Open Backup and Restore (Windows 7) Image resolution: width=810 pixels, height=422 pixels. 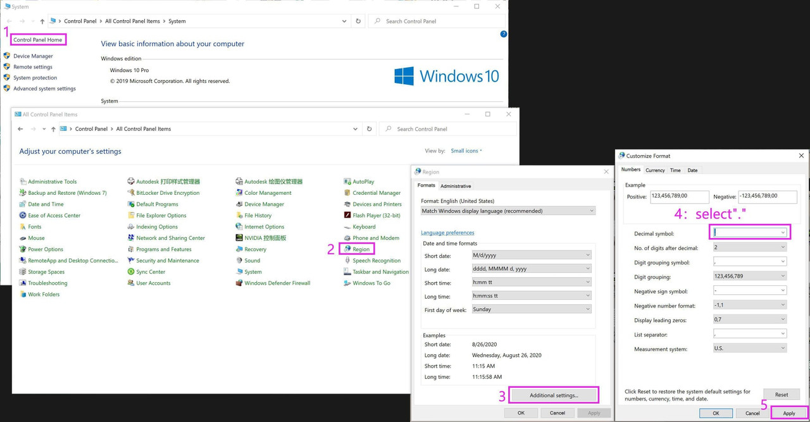[x=63, y=193]
